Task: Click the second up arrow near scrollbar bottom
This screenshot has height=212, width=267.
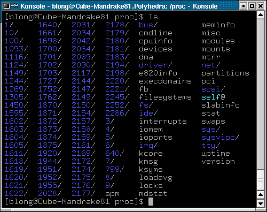Action: [x=261, y=194]
